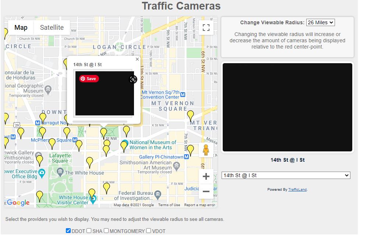Viewport: 367px width, 244px height.
Task: Click the Traffic Cameras page heading
Action: 181,6
